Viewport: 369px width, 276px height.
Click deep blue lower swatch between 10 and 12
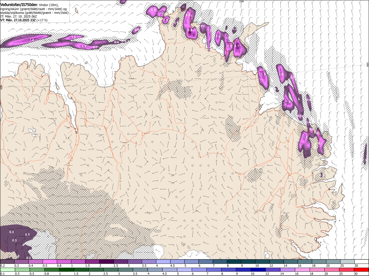coord(258,270)
